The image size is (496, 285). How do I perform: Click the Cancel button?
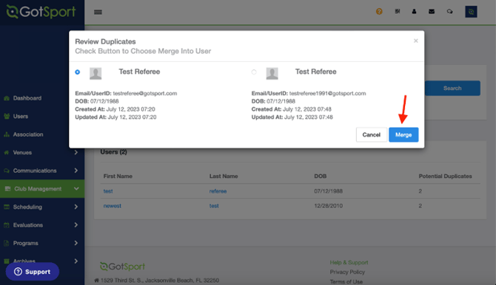372,135
